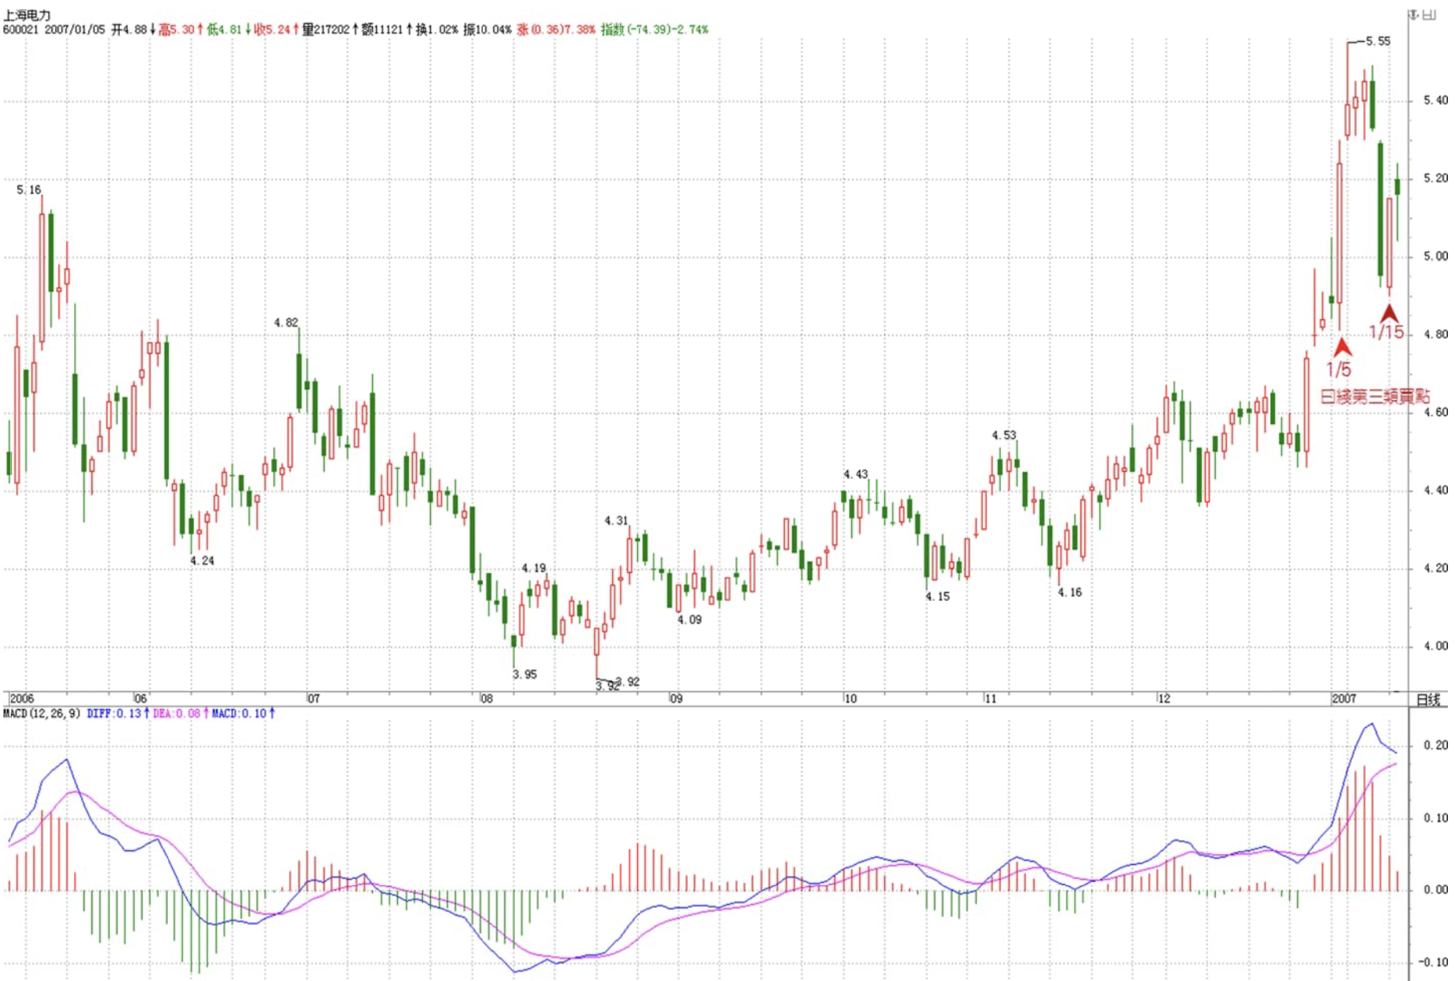Click the 日线第三類買點 annotation text
The image size is (1455, 981).
(1375, 396)
